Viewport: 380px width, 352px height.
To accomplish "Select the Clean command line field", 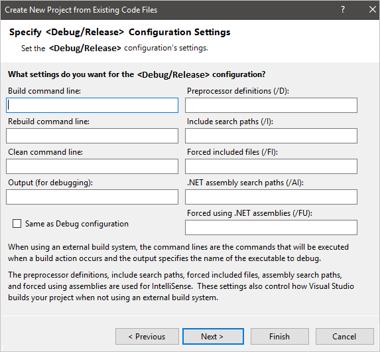I will click(x=92, y=167).
